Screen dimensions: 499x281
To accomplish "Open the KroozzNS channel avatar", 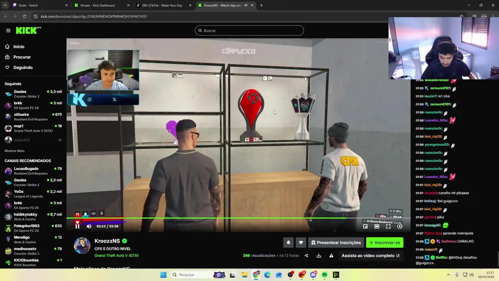I will click(82, 245).
